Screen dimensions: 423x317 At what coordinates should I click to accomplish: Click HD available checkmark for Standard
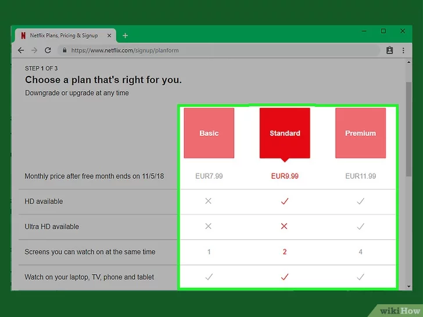tap(285, 201)
